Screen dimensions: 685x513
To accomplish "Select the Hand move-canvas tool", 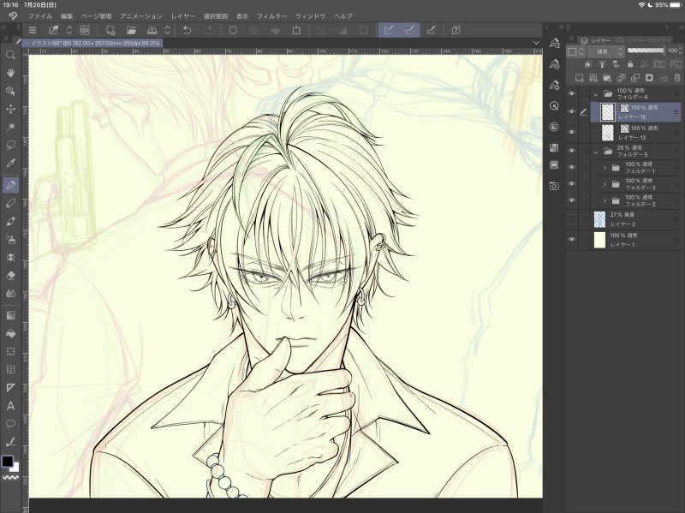I will pyautogui.click(x=11, y=73).
